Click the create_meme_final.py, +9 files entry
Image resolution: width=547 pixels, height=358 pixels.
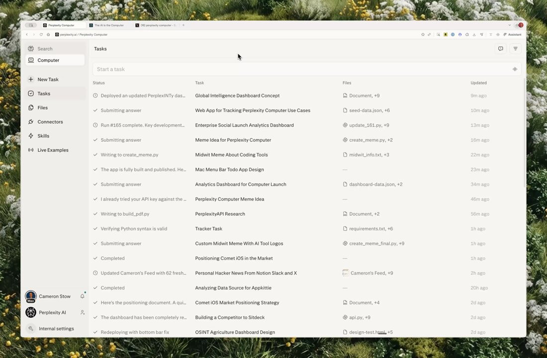(373, 244)
